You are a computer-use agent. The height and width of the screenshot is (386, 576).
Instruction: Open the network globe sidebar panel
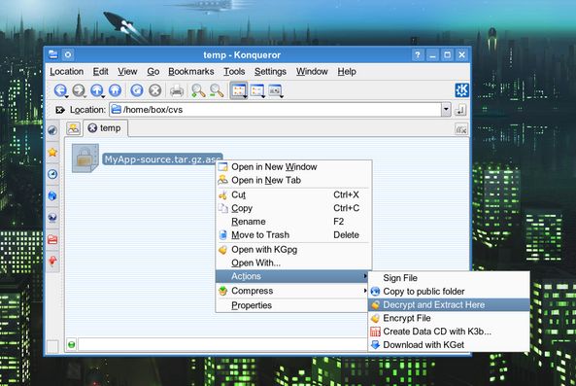[52, 218]
